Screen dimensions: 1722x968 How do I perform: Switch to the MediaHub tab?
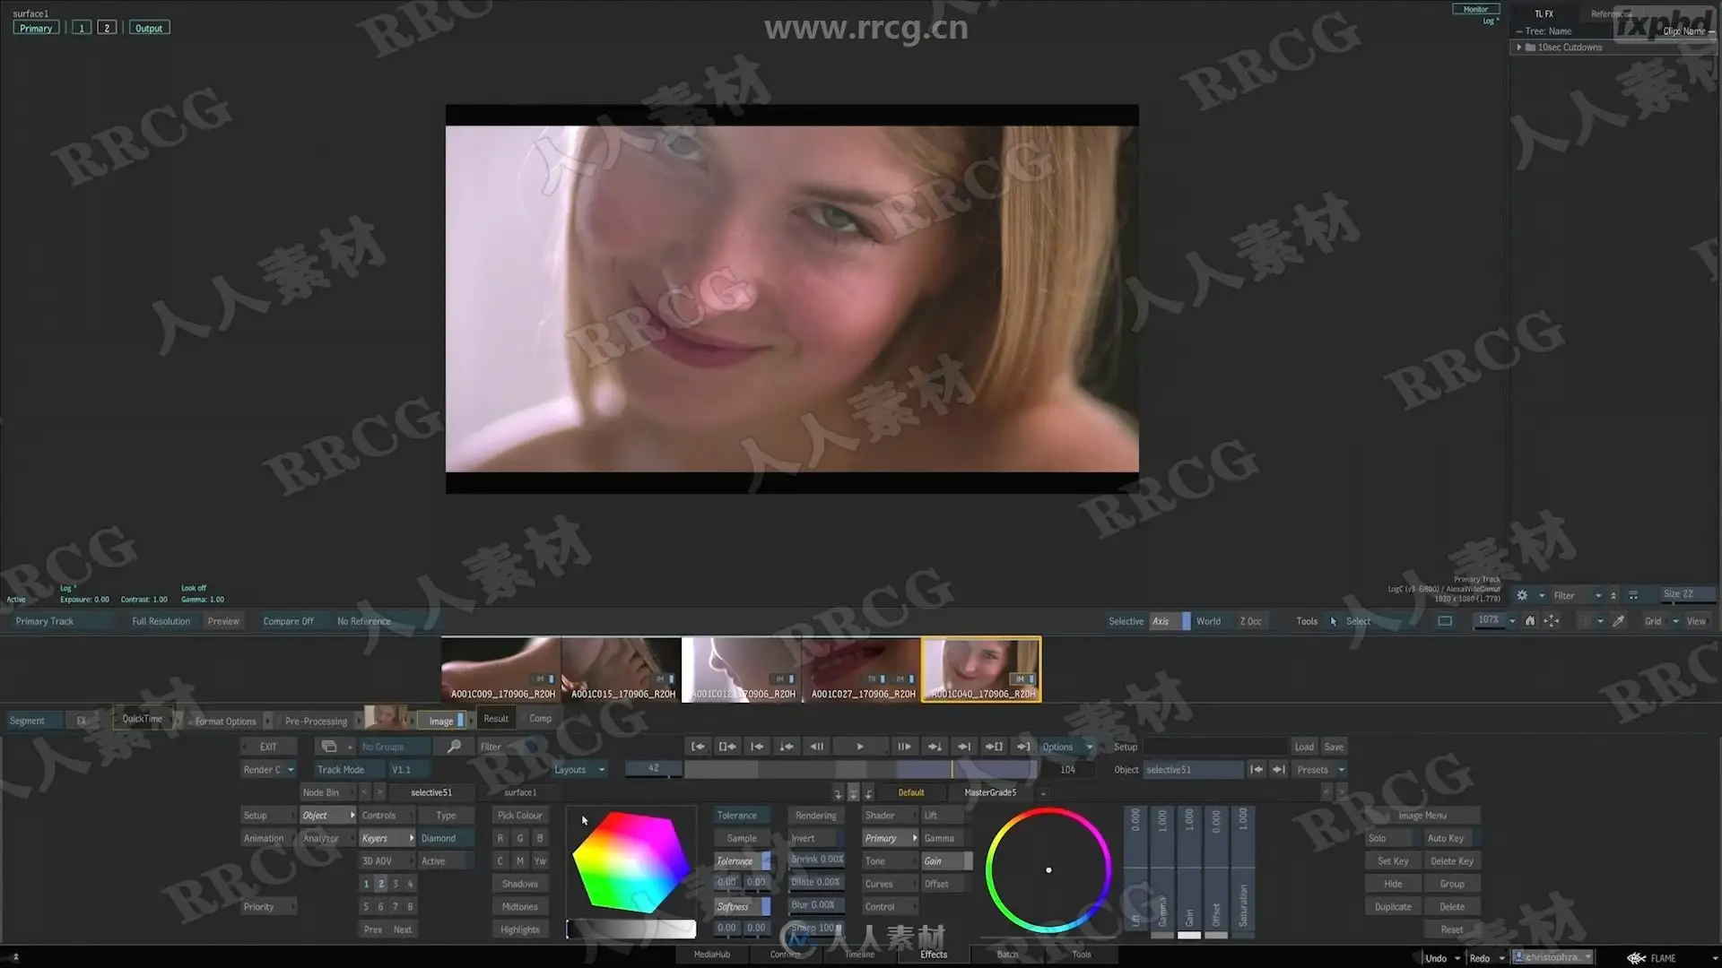point(712,955)
